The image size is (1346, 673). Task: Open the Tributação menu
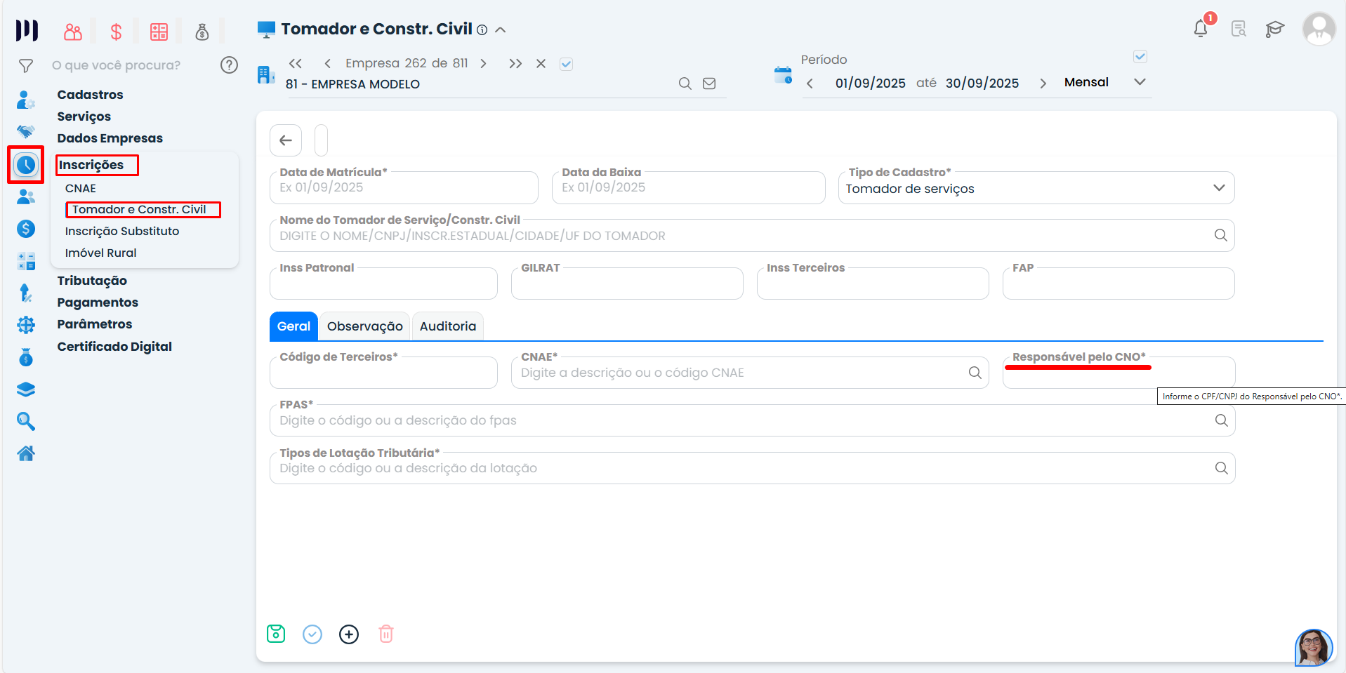point(92,281)
